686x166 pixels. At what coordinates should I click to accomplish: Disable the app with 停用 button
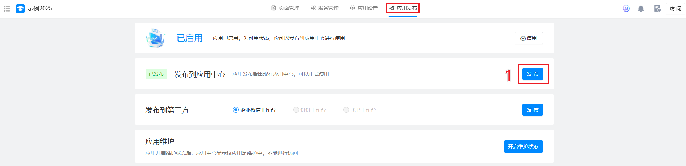coord(528,38)
